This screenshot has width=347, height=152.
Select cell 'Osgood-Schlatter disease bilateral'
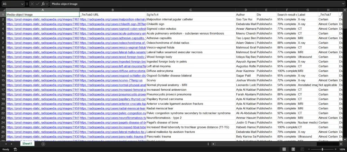(x=191, y=75)
